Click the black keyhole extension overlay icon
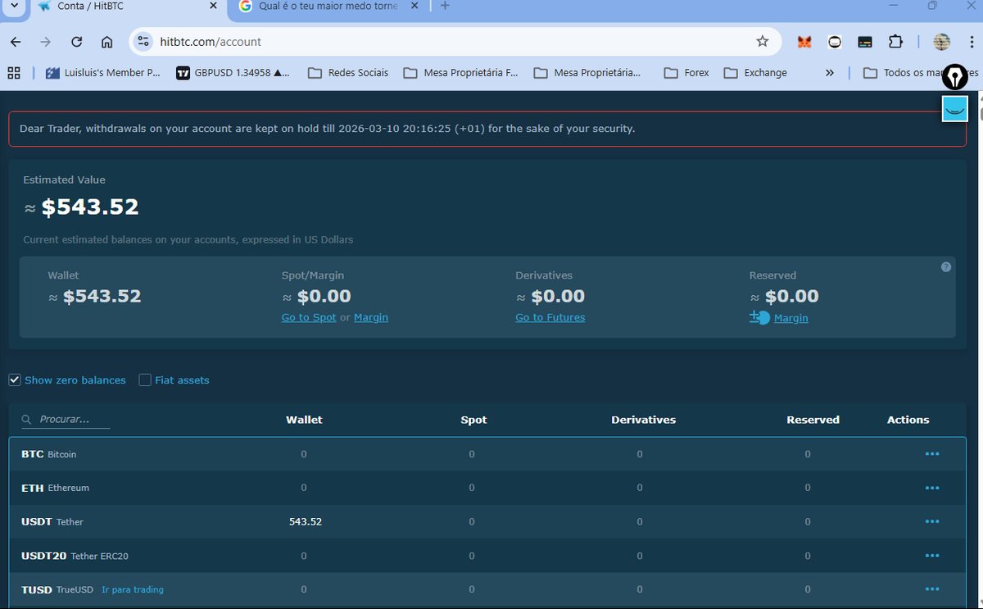The width and height of the screenshot is (983, 609). [x=955, y=77]
